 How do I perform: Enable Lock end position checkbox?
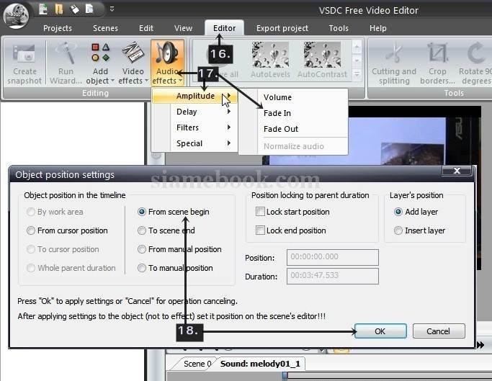point(260,230)
